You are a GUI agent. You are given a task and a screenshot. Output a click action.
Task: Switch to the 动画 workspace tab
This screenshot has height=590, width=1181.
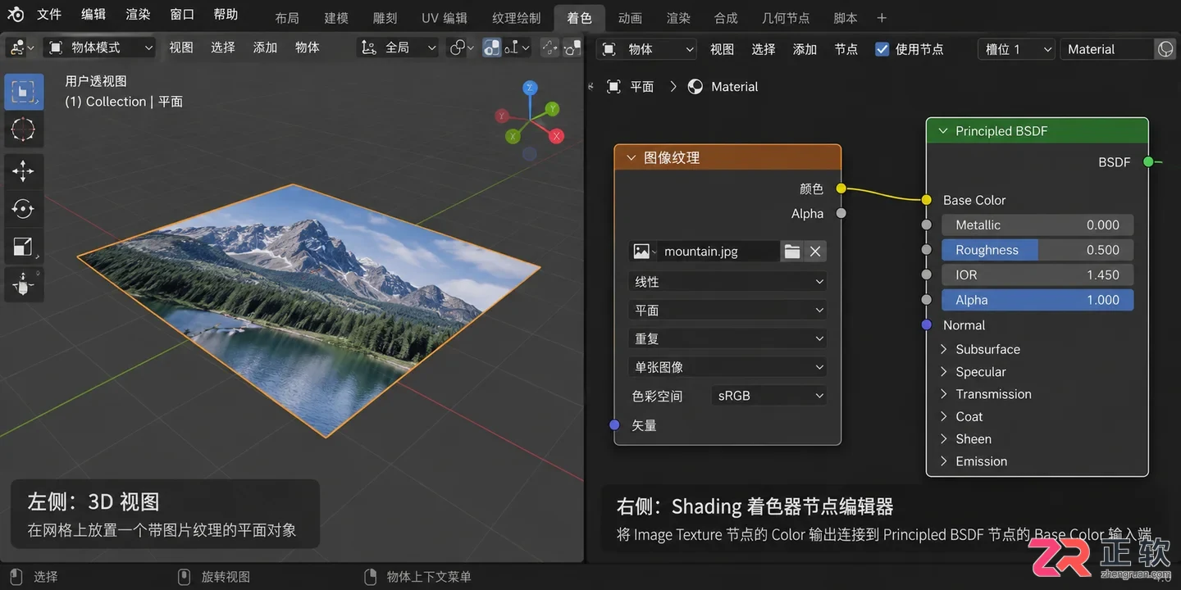point(630,18)
